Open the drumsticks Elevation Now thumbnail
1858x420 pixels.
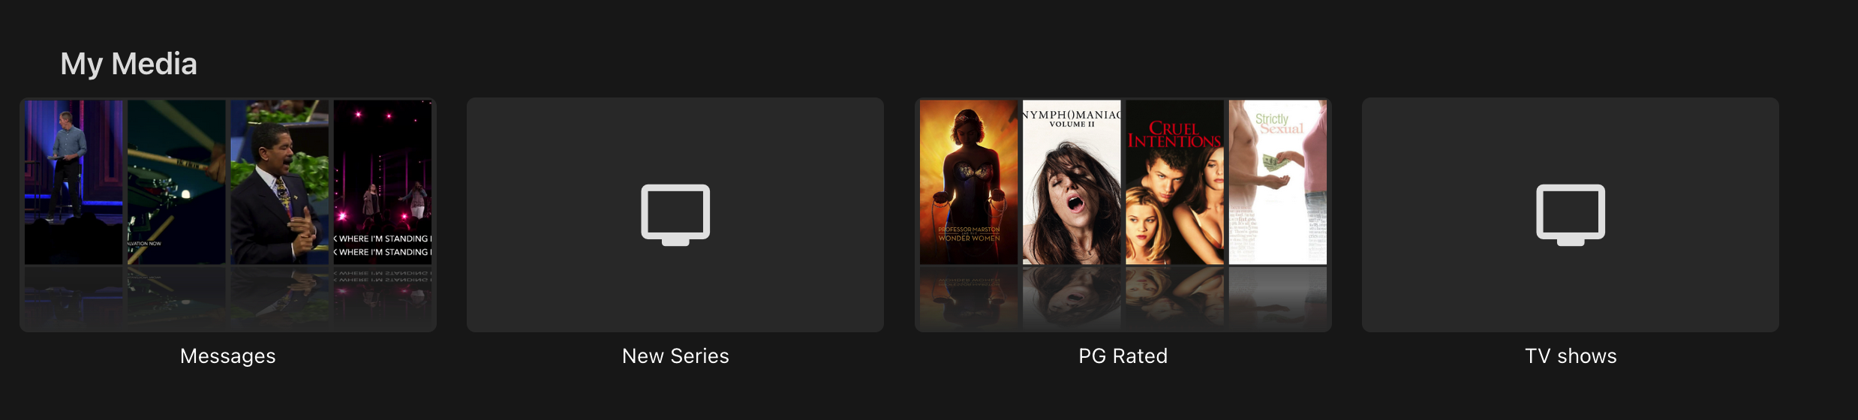(x=176, y=182)
